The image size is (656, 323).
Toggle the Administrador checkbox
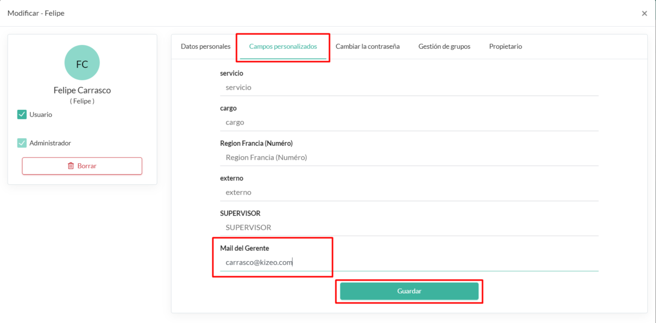point(22,143)
